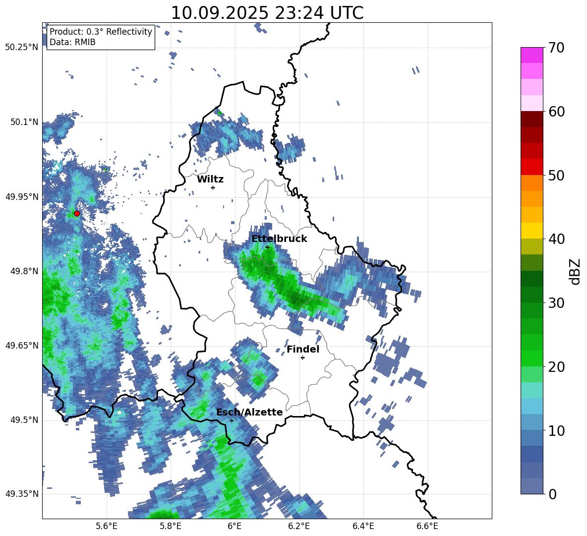Click the 49.65°N latitude label
Image resolution: width=587 pixels, height=536 pixels.
tap(22, 345)
